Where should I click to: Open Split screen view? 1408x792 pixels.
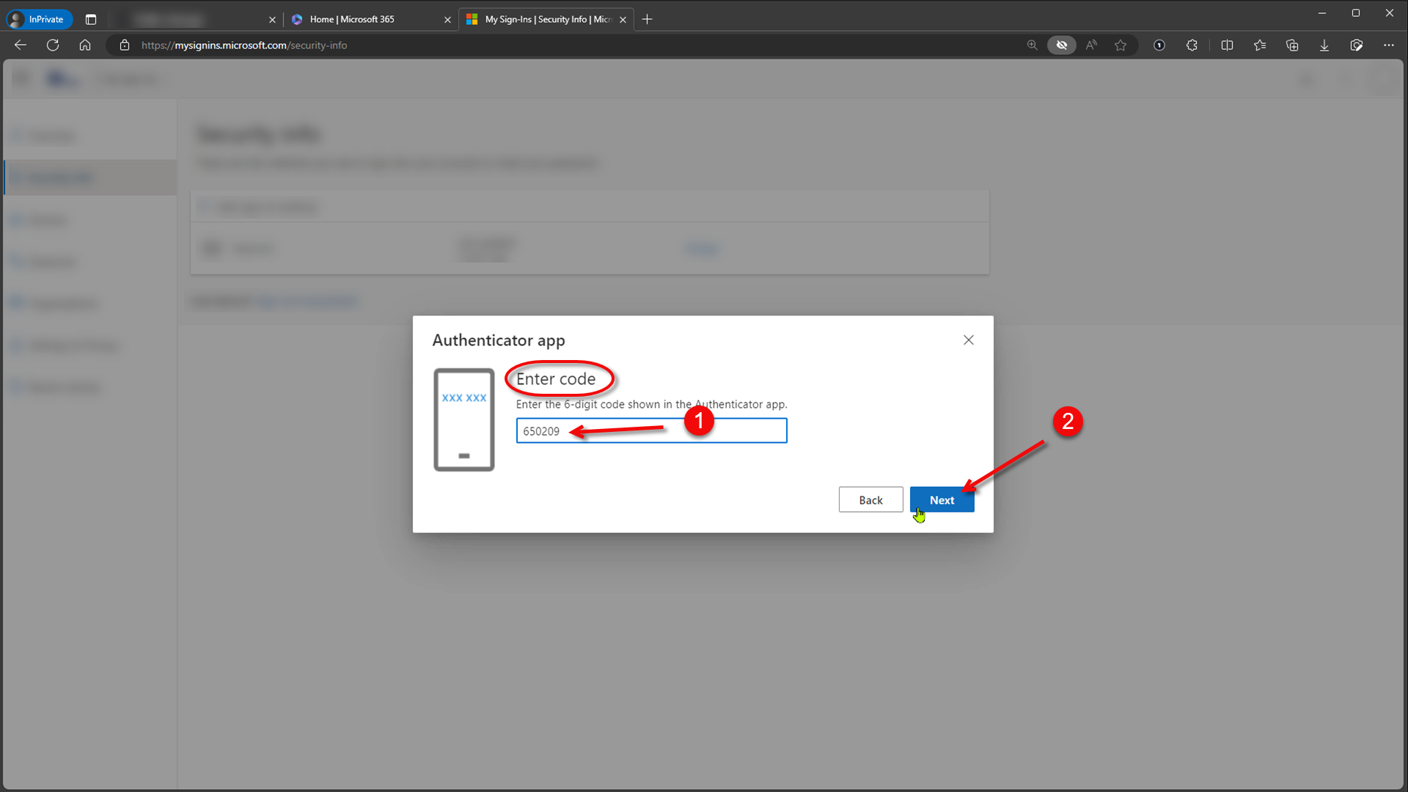click(1227, 45)
